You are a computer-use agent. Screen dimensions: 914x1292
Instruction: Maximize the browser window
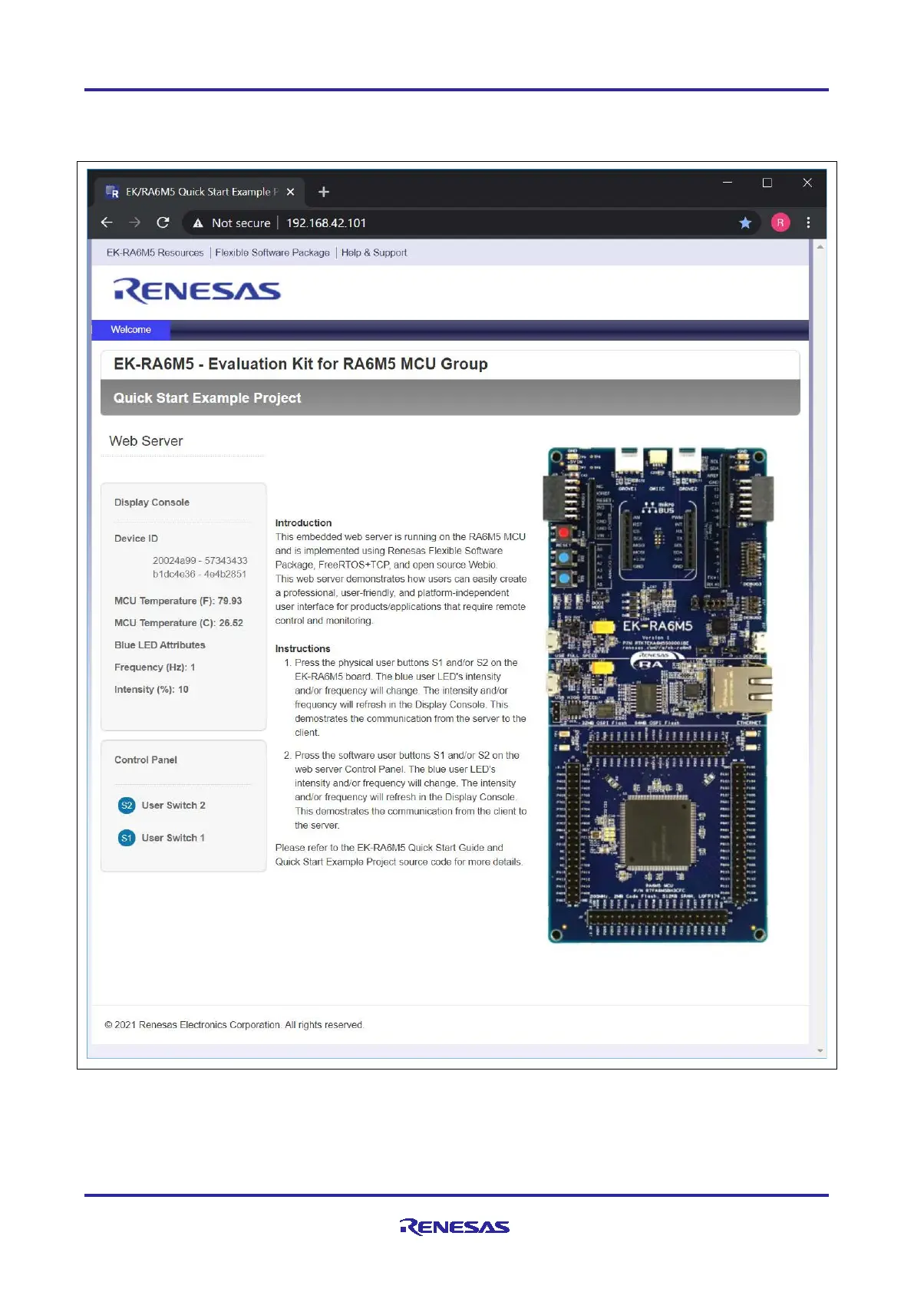tap(767, 183)
